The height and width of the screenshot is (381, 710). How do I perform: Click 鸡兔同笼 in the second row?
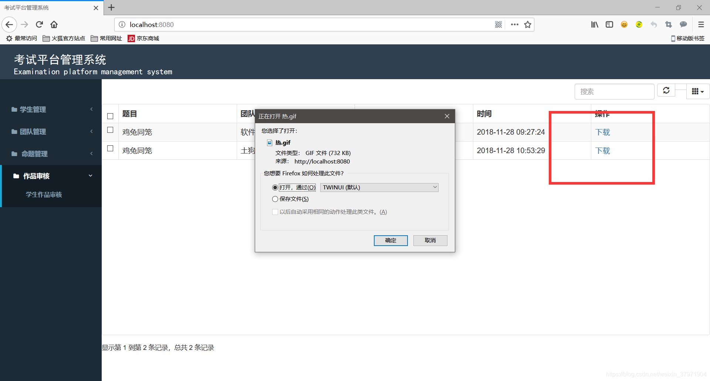coord(137,151)
